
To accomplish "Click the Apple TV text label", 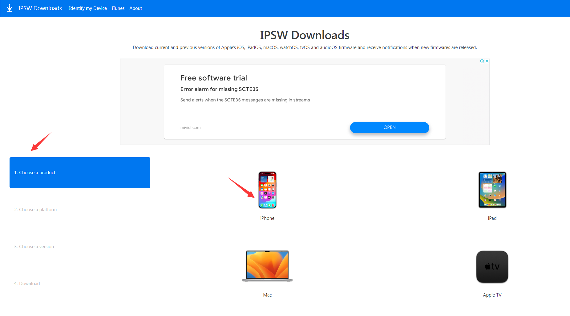I will coord(492,295).
